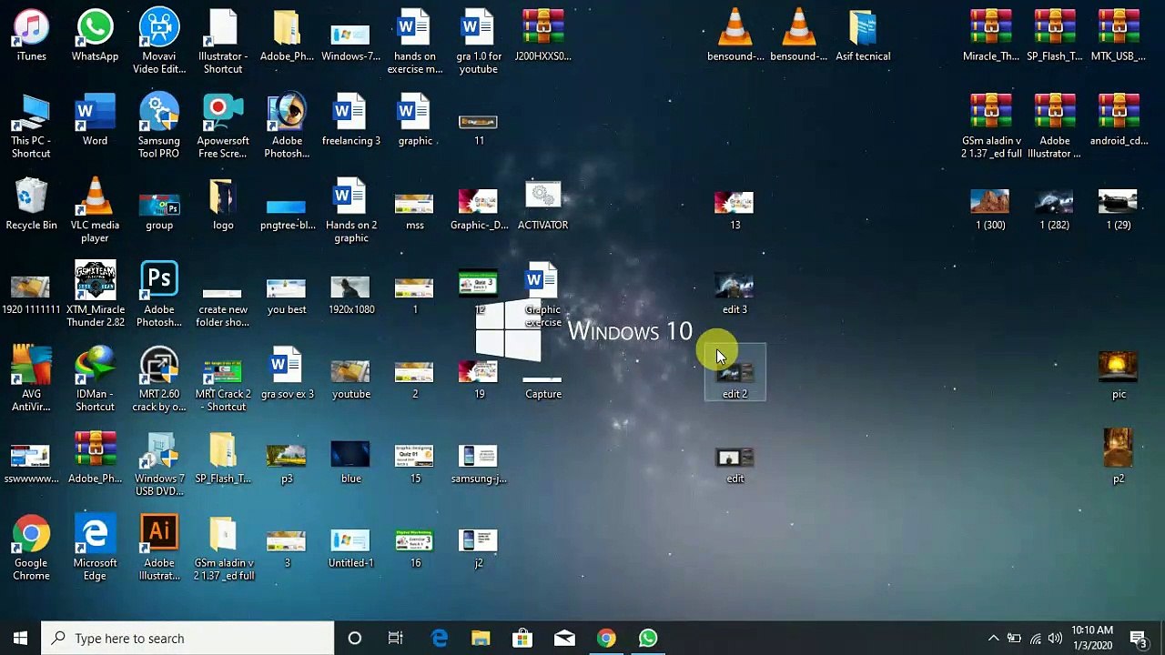Show hidden system tray icons
Image resolution: width=1165 pixels, height=655 pixels.
pos(993,639)
